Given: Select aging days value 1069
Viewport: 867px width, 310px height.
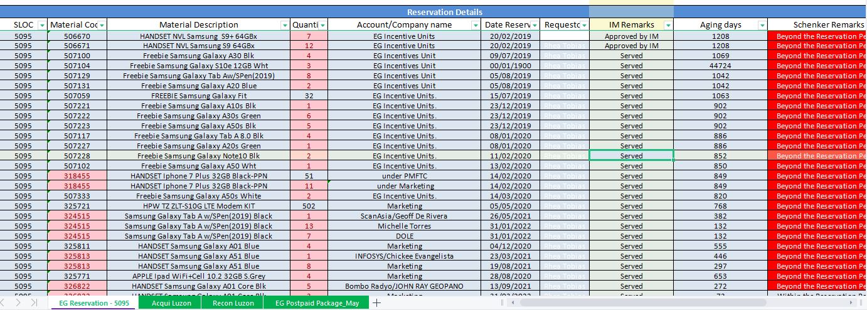Looking at the screenshot, I should point(720,56).
